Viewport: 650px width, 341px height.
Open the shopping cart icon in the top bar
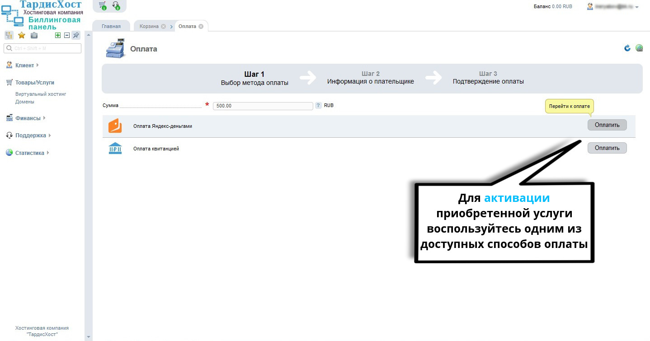[102, 5]
